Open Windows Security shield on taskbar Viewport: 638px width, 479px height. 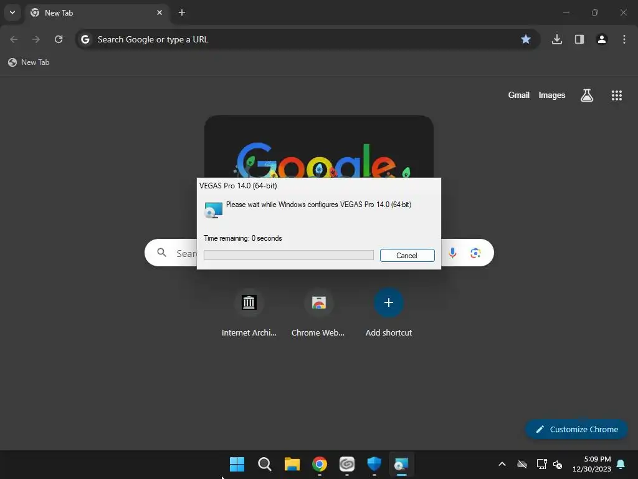pos(374,464)
